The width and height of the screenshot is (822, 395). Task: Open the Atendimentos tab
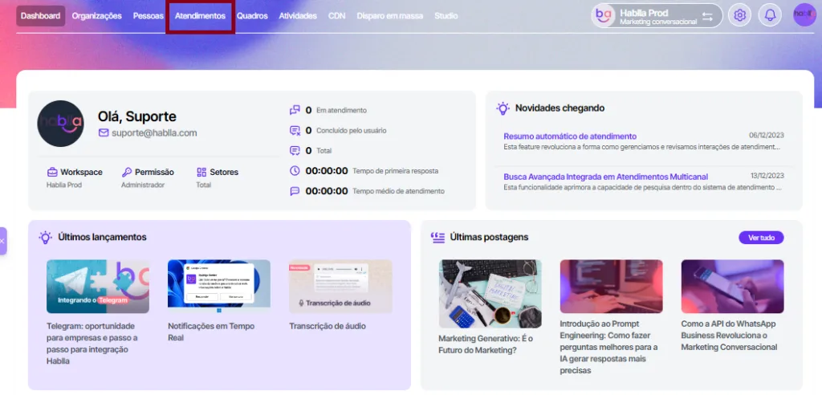point(200,16)
